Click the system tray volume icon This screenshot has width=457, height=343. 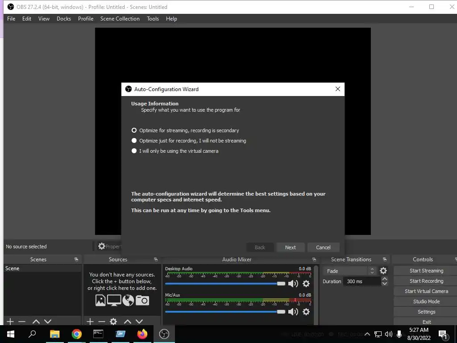point(388,334)
